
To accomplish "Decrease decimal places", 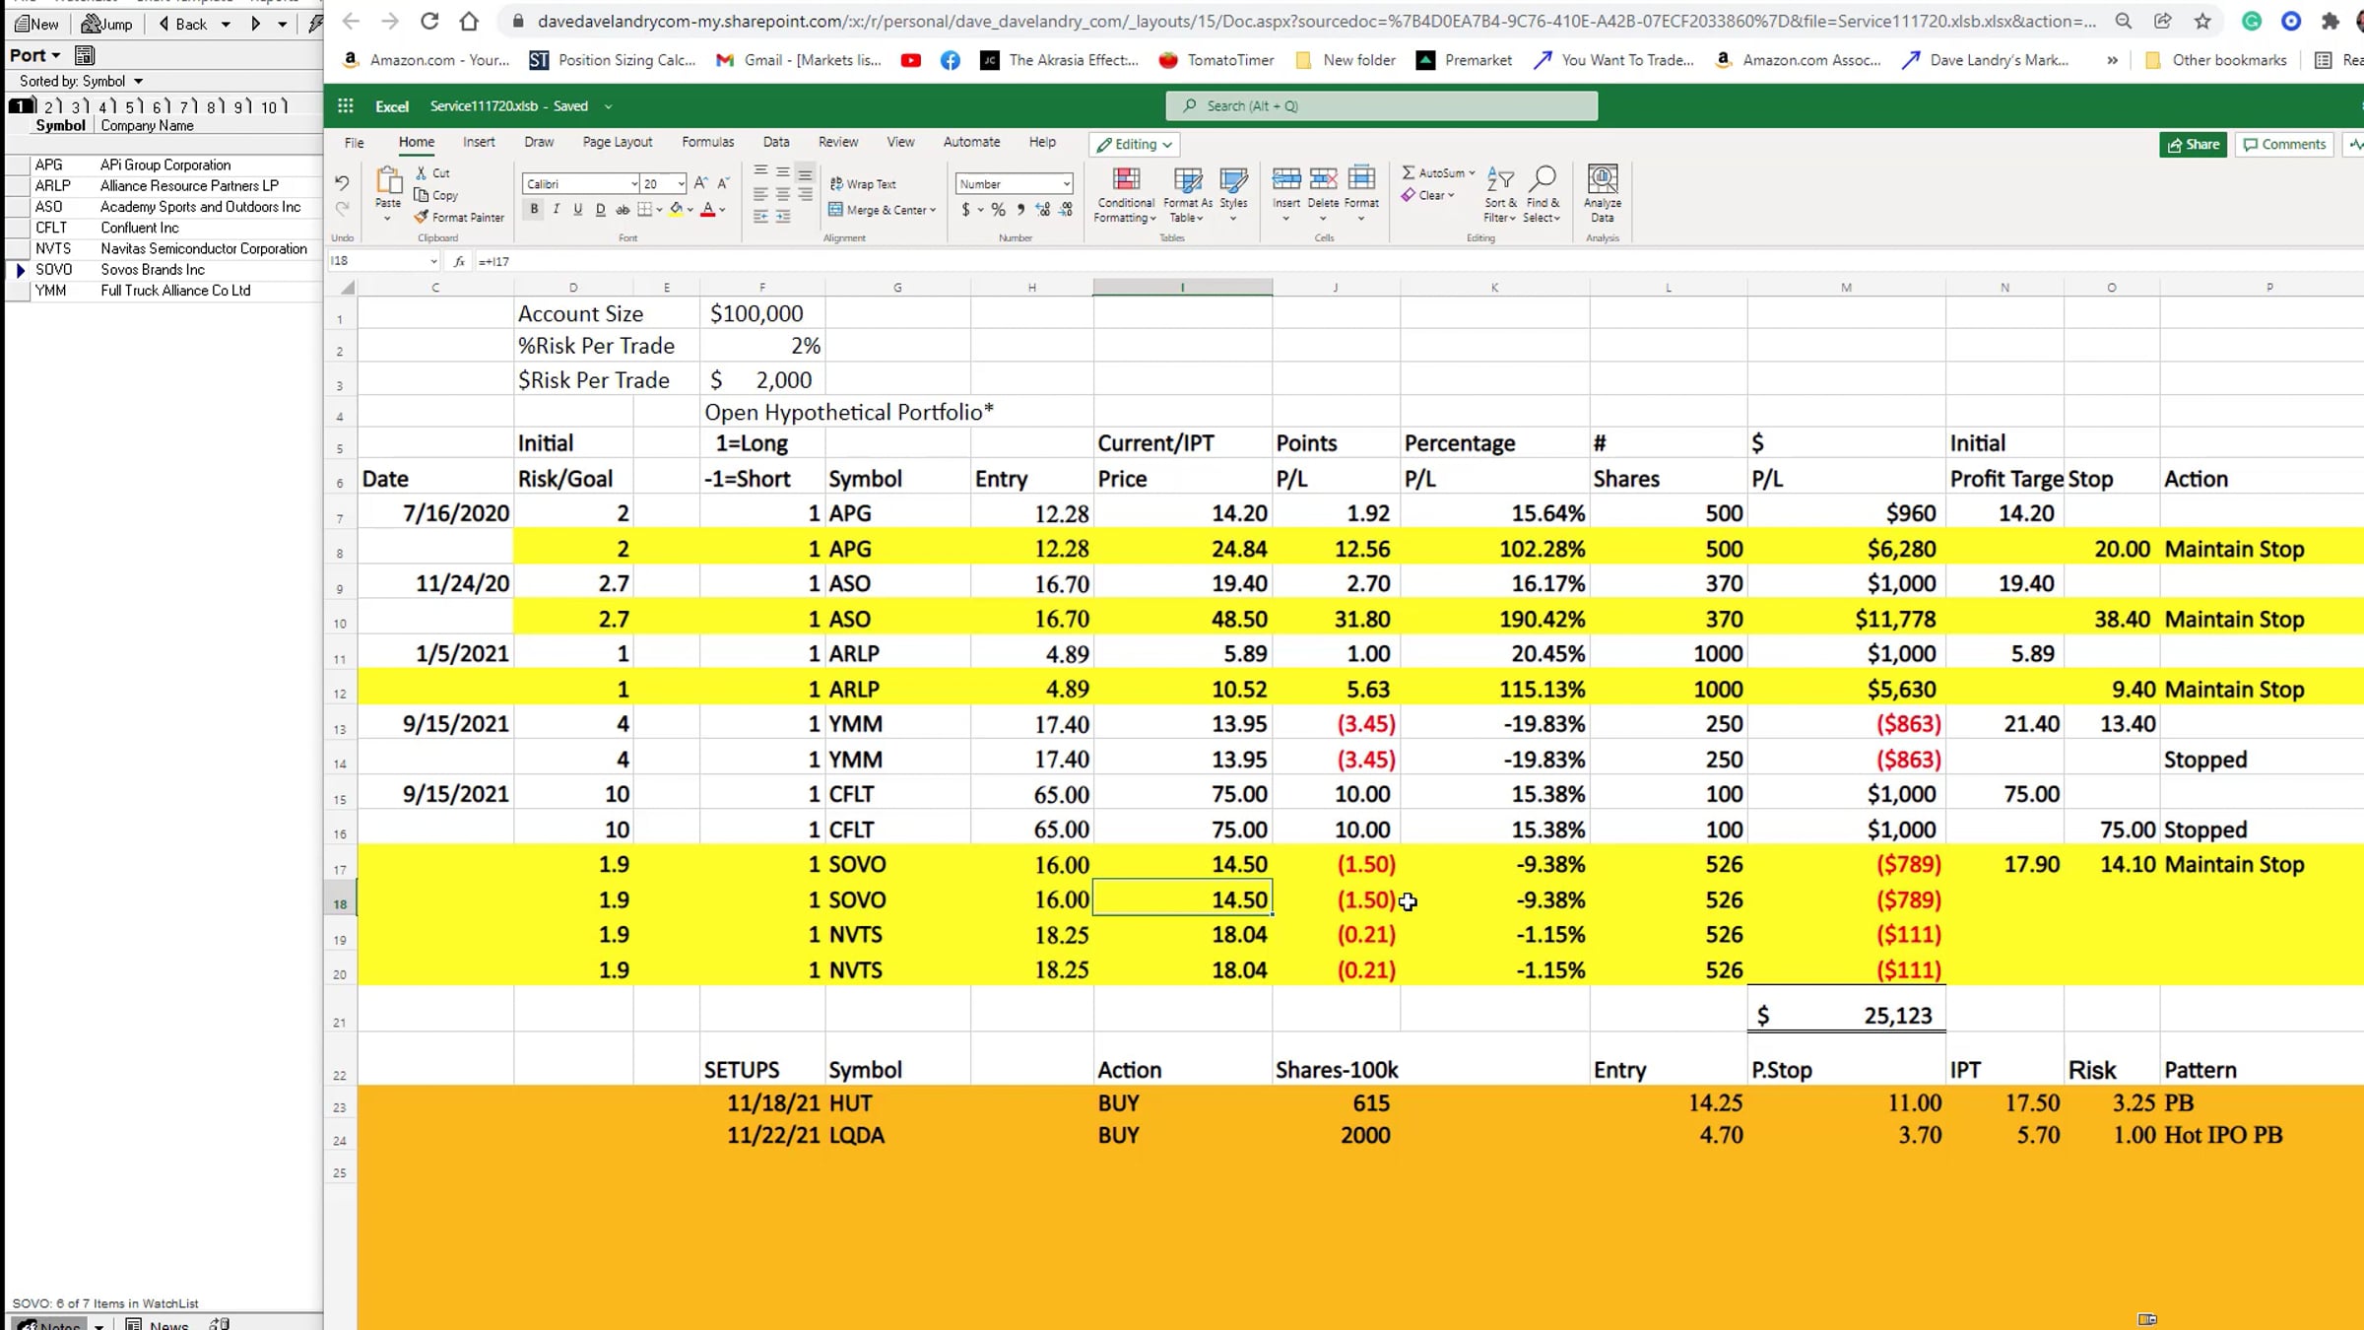I will [x=1066, y=210].
